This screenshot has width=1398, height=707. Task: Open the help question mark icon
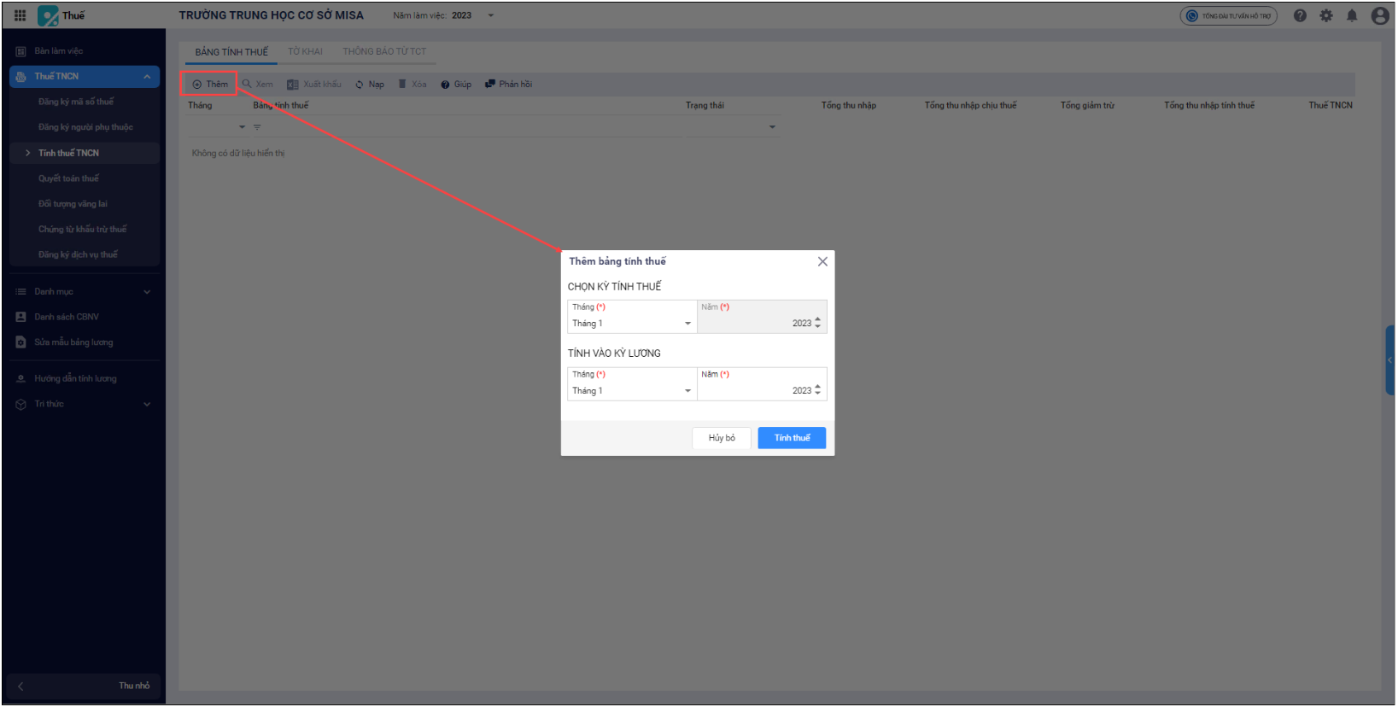1300,15
